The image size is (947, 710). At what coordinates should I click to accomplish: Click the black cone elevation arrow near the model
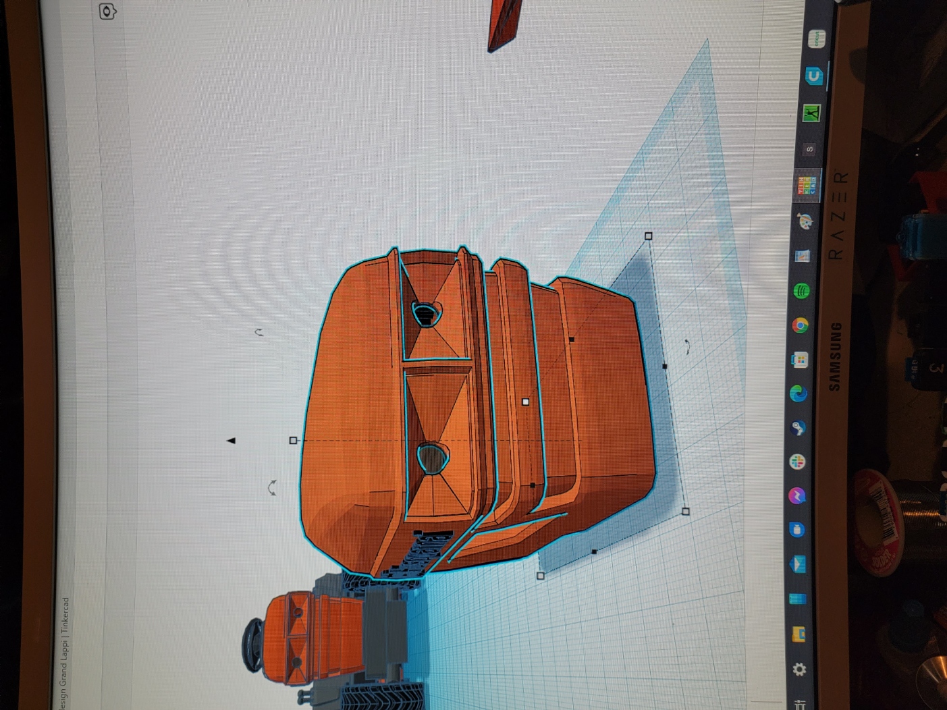pos(232,439)
